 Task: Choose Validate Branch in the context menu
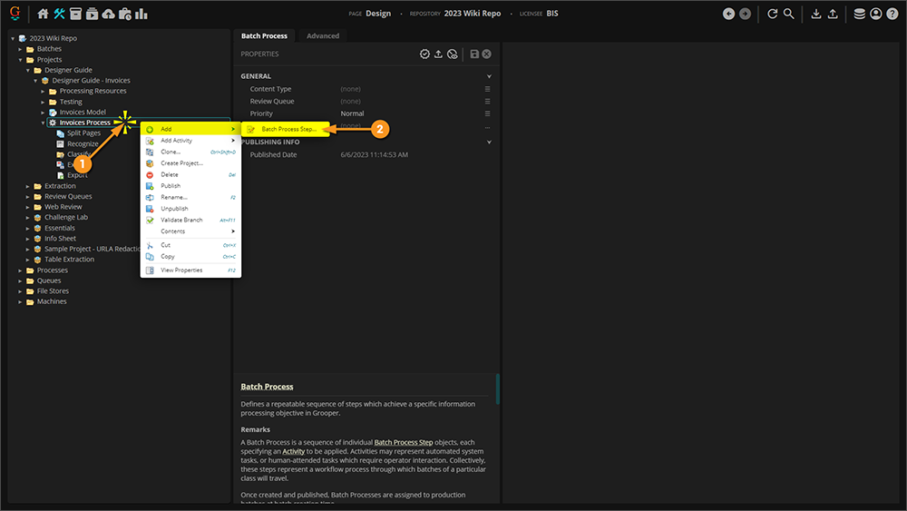click(190, 220)
